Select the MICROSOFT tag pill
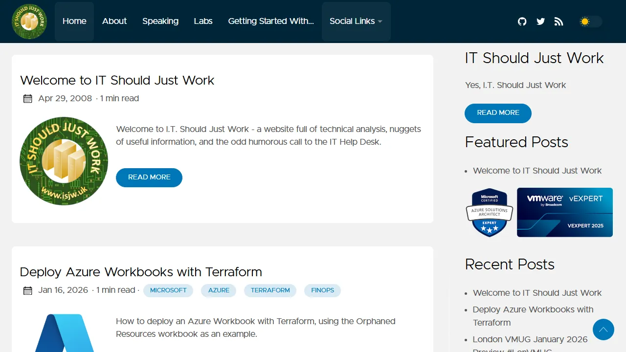Image resolution: width=626 pixels, height=352 pixels. click(168, 290)
